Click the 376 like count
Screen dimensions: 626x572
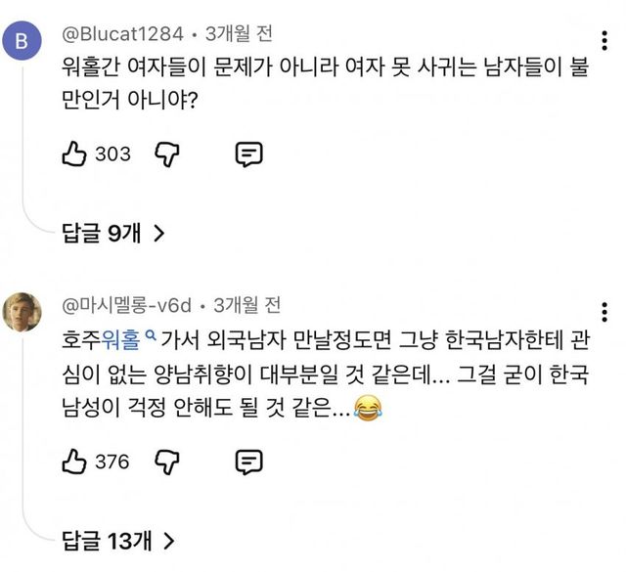(112, 462)
